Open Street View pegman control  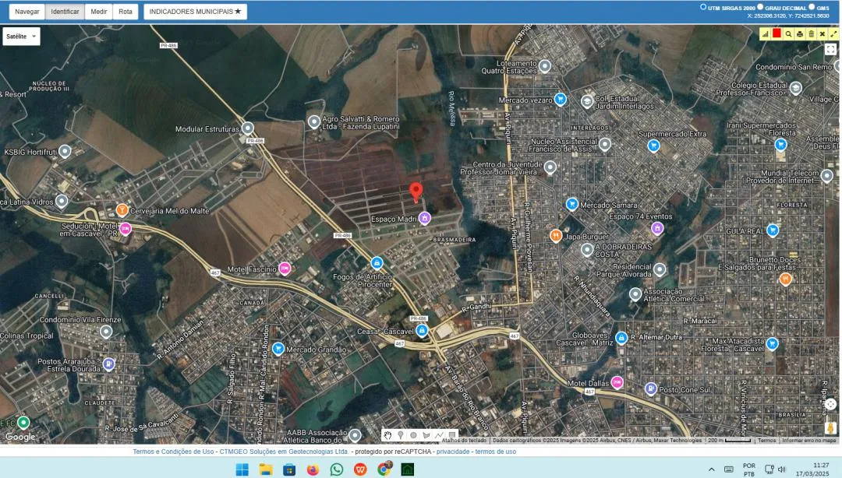830,427
